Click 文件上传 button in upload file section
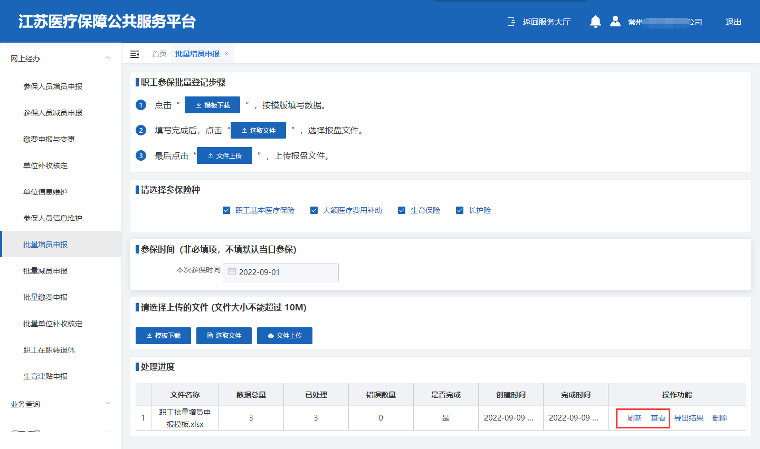Screen dimensions: 760x449 pos(284,336)
